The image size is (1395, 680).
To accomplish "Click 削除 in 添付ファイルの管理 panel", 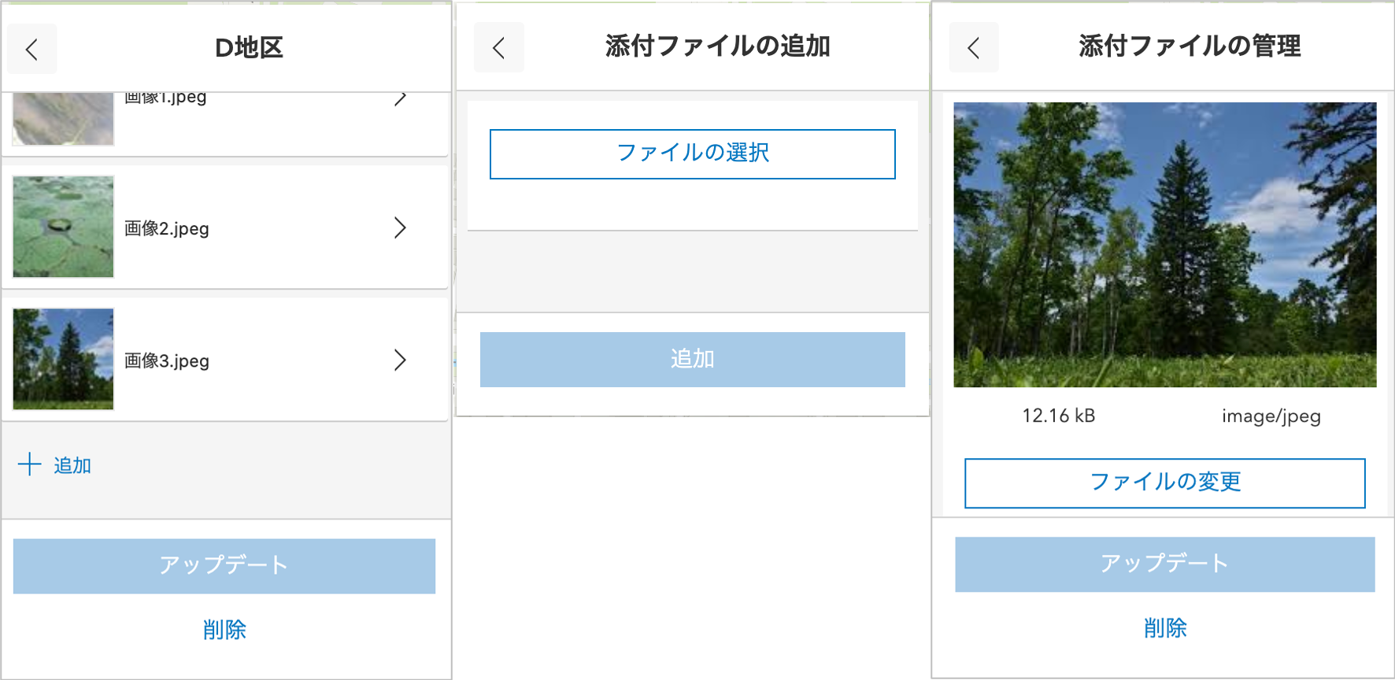I will [x=1165, y=628].
